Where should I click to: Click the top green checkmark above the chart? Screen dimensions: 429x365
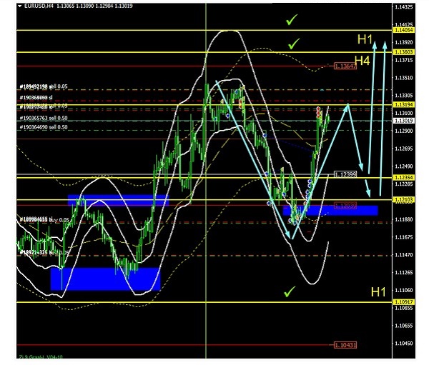point(290,21)
